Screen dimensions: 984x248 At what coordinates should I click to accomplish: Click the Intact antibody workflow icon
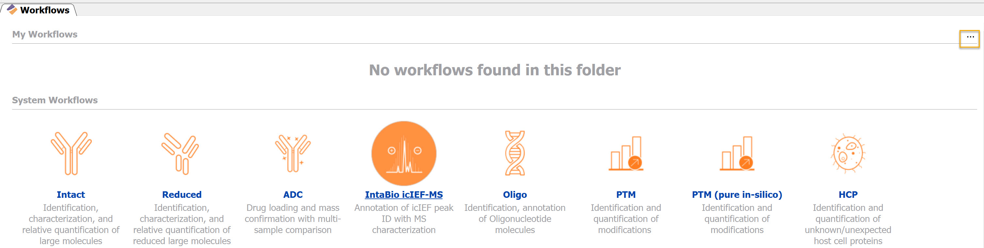pos(71,153)
